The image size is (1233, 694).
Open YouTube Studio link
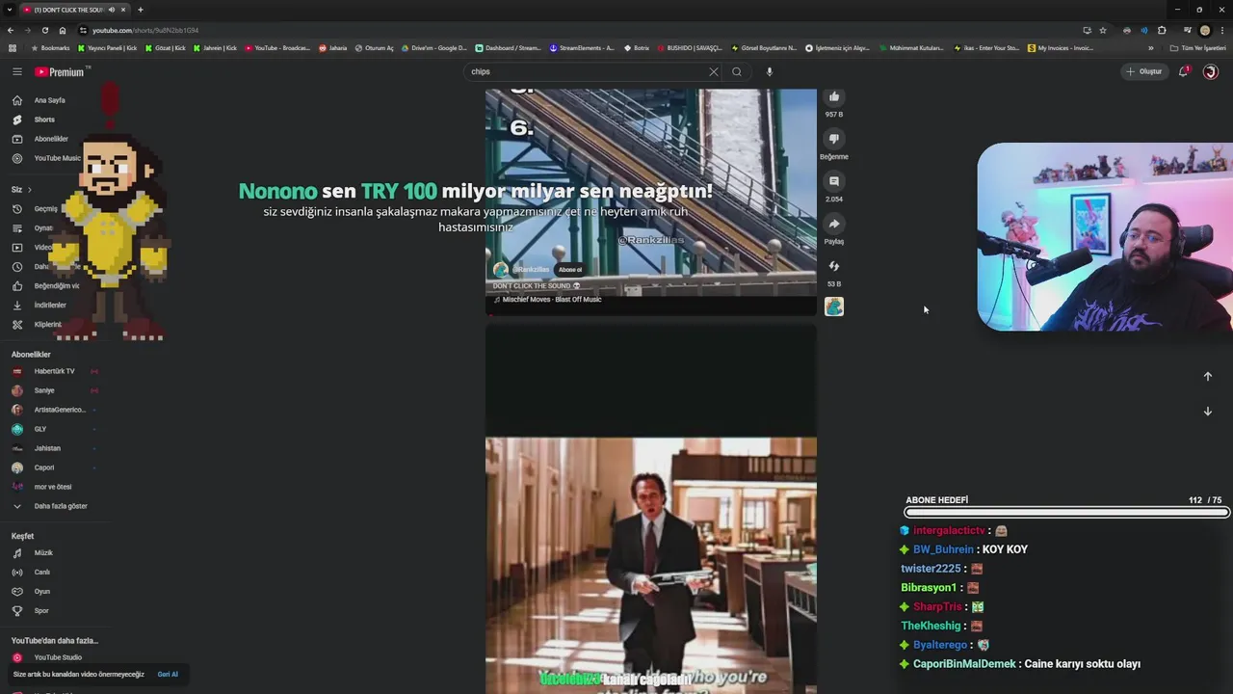(58, 657)
